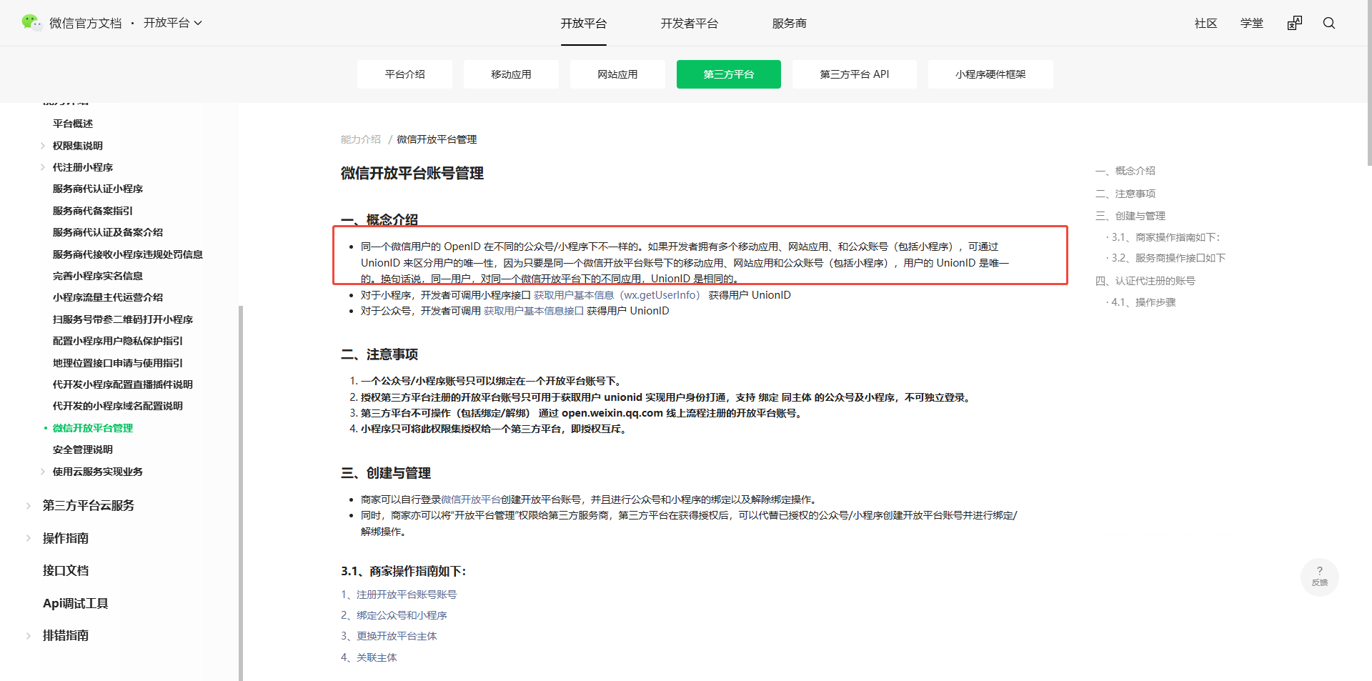Image resolution: width=1372 pixels, height=681 pixels.
Task: Switch to the 开发者平台 top tab
Action: click(690, 23)
